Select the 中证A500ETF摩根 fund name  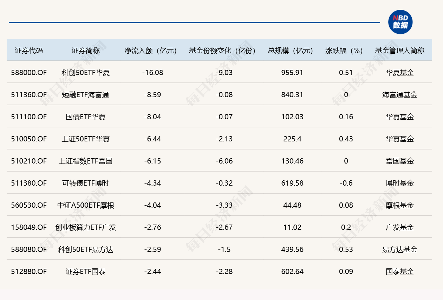coord(85,205)
